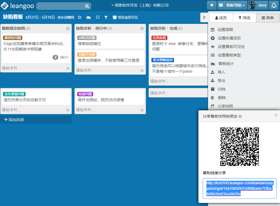Click the search magnifier icon
The image size is (280, 206).
pos(87,6)
